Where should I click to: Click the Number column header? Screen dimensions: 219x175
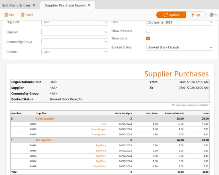(x=16, y=113)
